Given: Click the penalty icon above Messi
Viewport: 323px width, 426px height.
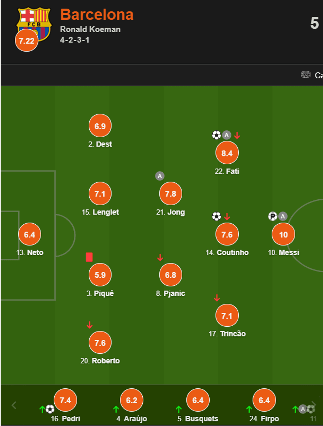Looking at the screenshot, I should (x=273, y=216).
